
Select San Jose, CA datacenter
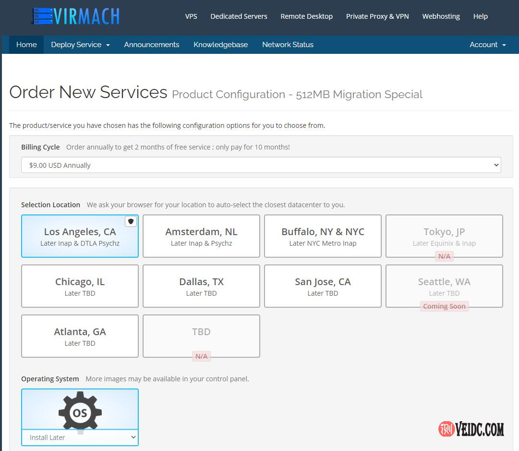tap(323, 286)
